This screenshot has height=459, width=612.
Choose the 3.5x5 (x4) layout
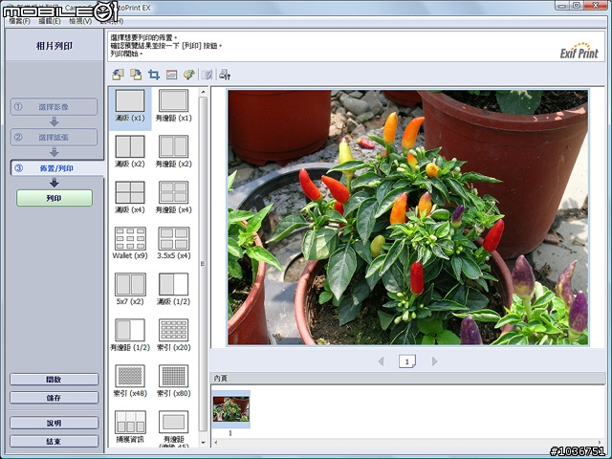click(173, 243)
